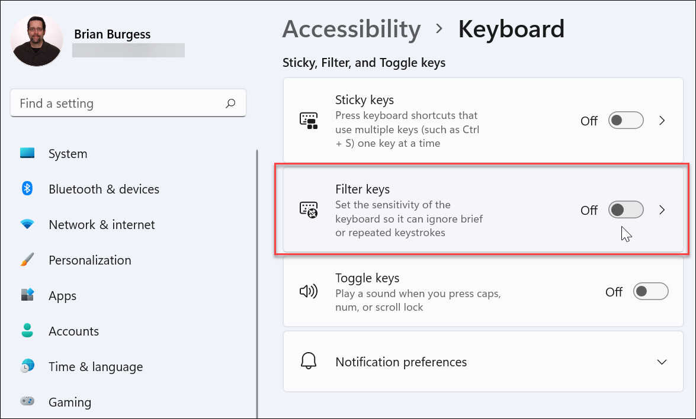Go to Network & internet settings

101,224
